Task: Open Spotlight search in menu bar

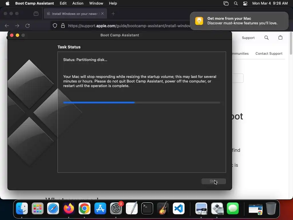Action: click(236, 3)
